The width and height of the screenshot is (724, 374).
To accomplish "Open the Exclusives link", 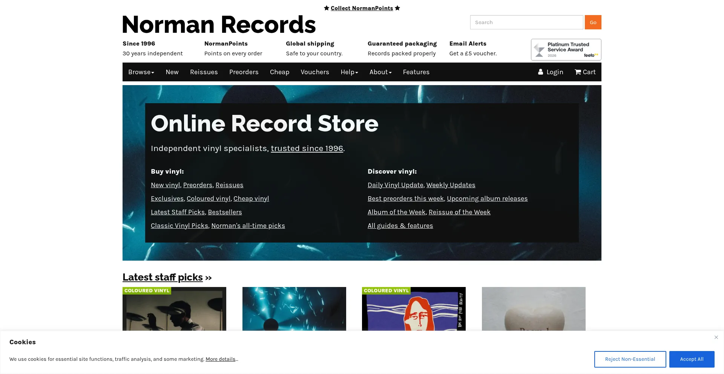I will [167, 198].
